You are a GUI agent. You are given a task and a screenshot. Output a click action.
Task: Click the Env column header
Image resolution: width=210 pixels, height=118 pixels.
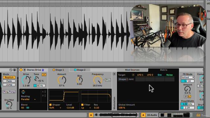coord(160,75)
